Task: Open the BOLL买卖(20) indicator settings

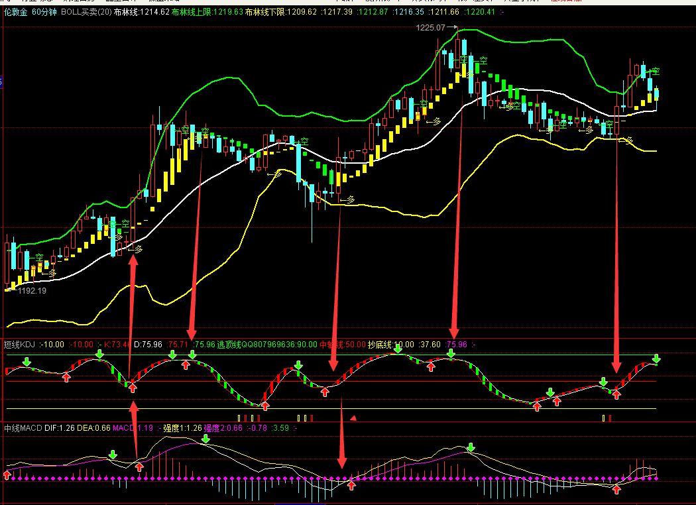Action: click(86, 12)
